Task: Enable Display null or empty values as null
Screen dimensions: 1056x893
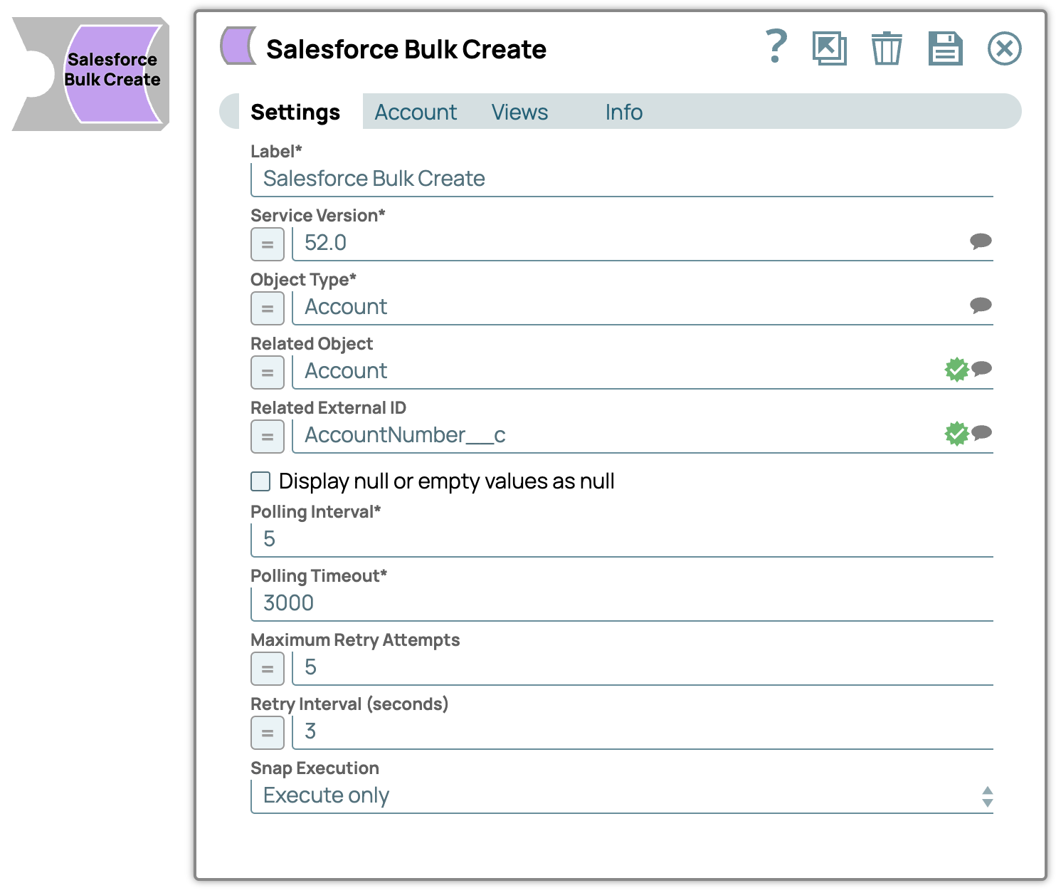Action: coord(260,481)
